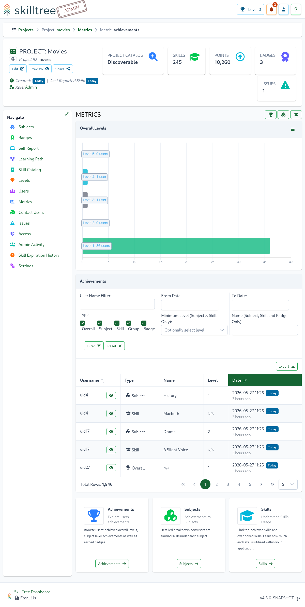Screen dimensions: 305x607
Task: Click the Preview project button
Action: (40, 69)
